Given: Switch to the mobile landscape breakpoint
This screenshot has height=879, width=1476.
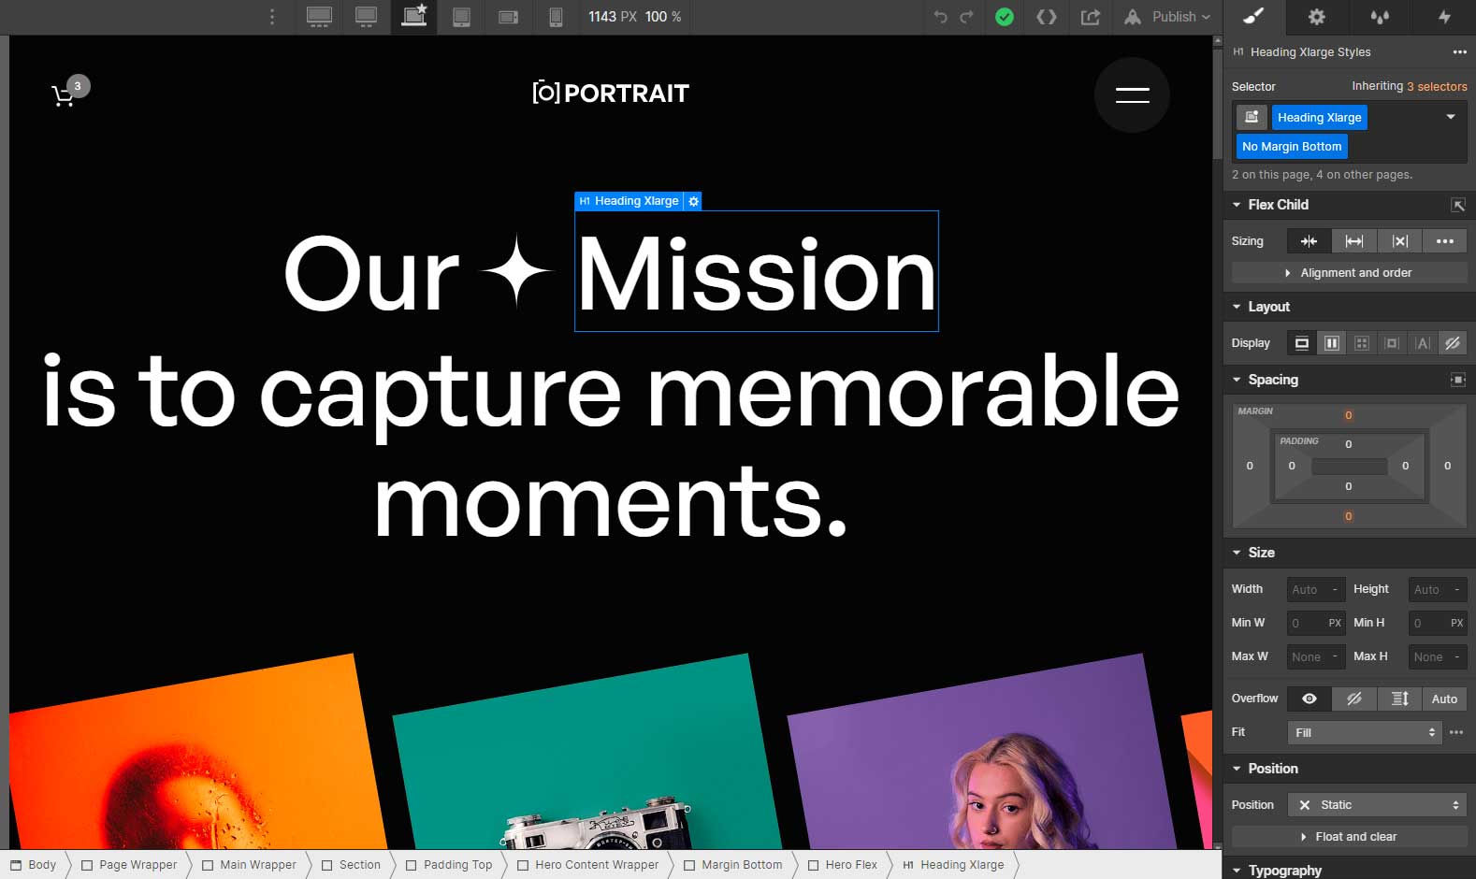Looking at the screenshot, I should click(508, 17).
